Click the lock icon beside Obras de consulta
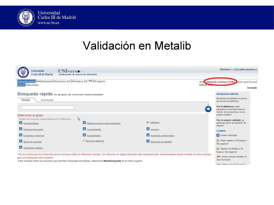The image size is (274, 205). tap(21, 141)
